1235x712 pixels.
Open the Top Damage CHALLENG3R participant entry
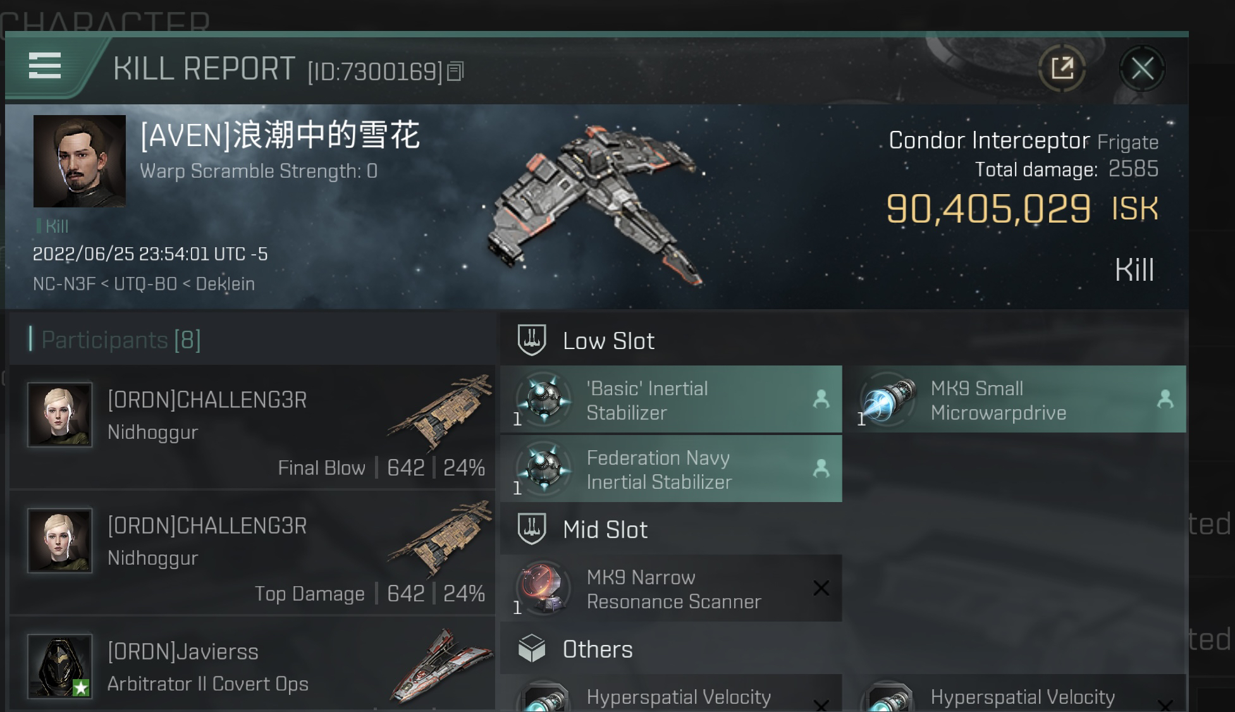252,553
